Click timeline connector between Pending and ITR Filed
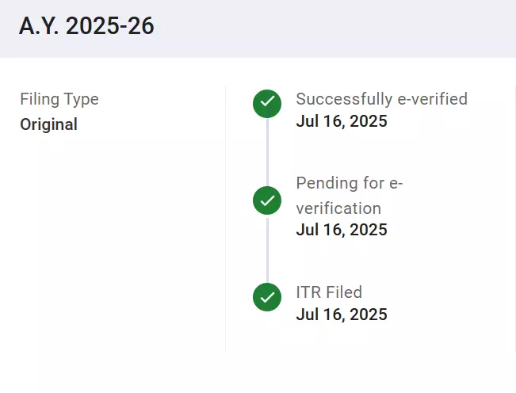This screenshot has height=393, width=516. (267, 249)
